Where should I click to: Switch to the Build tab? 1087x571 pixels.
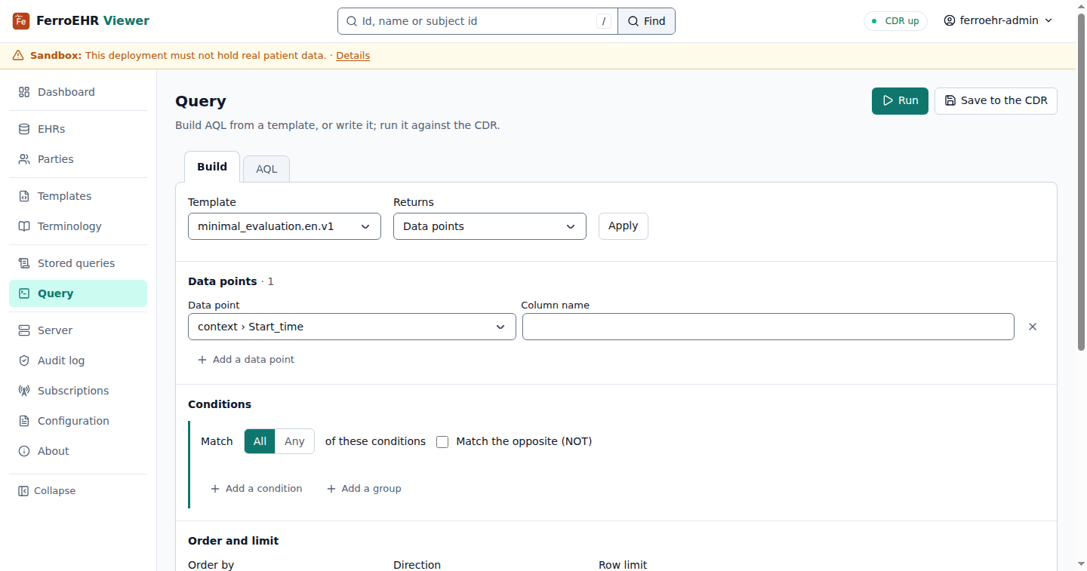[x=212, y=167]
